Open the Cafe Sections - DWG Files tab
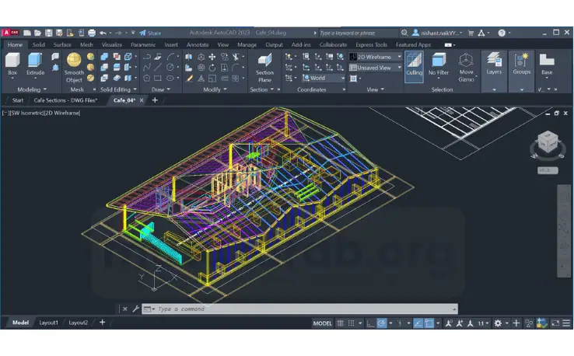The height and width of the screenshot is (356, 574). click(65, 100)
